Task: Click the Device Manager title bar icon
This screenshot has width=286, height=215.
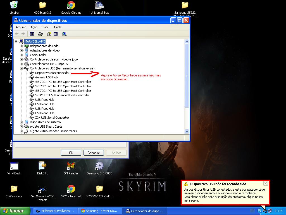Action: pos(16,20)
